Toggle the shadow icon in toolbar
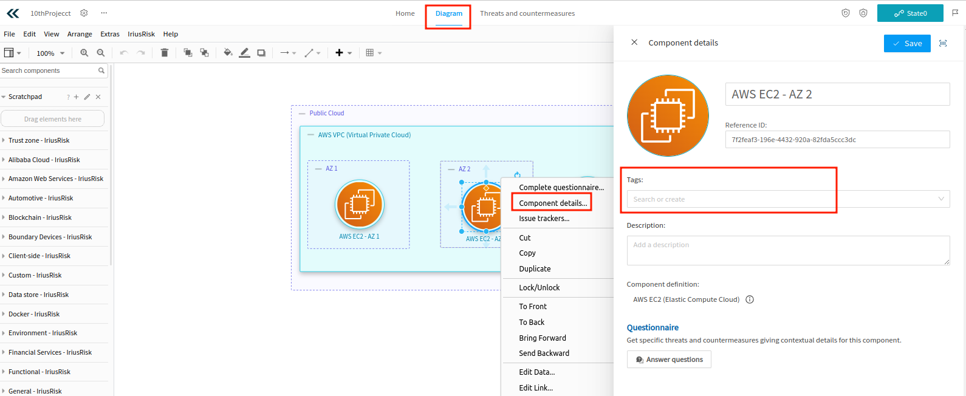 (261, 53)
